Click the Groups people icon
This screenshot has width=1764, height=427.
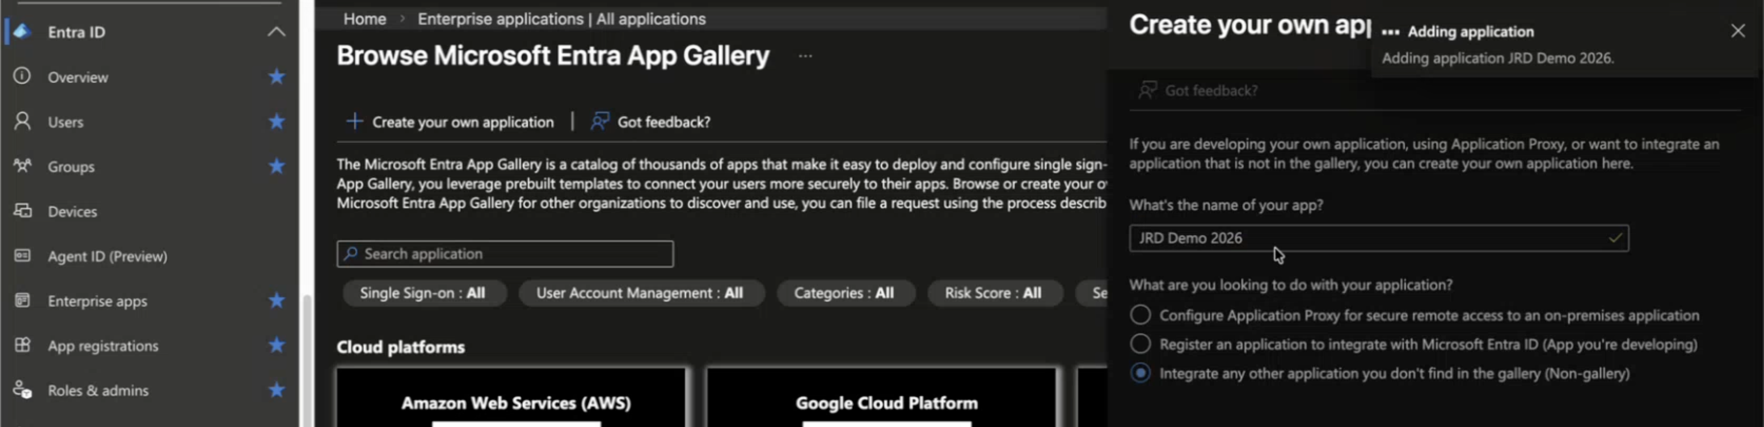click(22, 166)
